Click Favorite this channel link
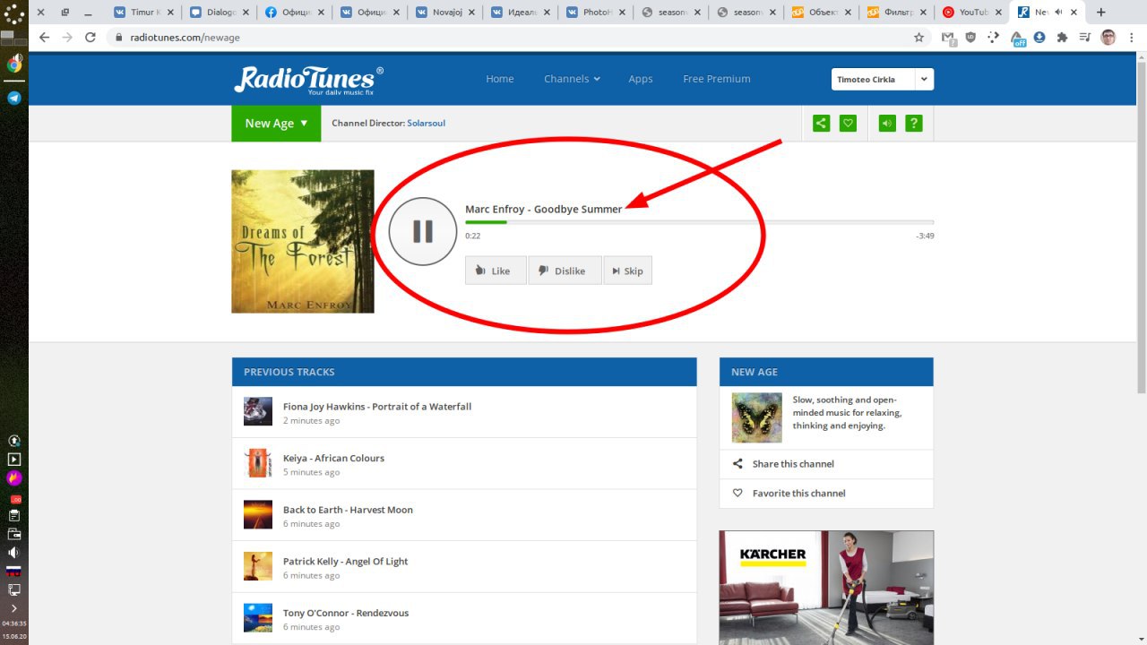Image resolution: width=1147 pixels, height=645 pixels. 798,494
